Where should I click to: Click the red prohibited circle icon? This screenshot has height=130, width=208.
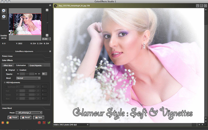(x=39, y=123)
